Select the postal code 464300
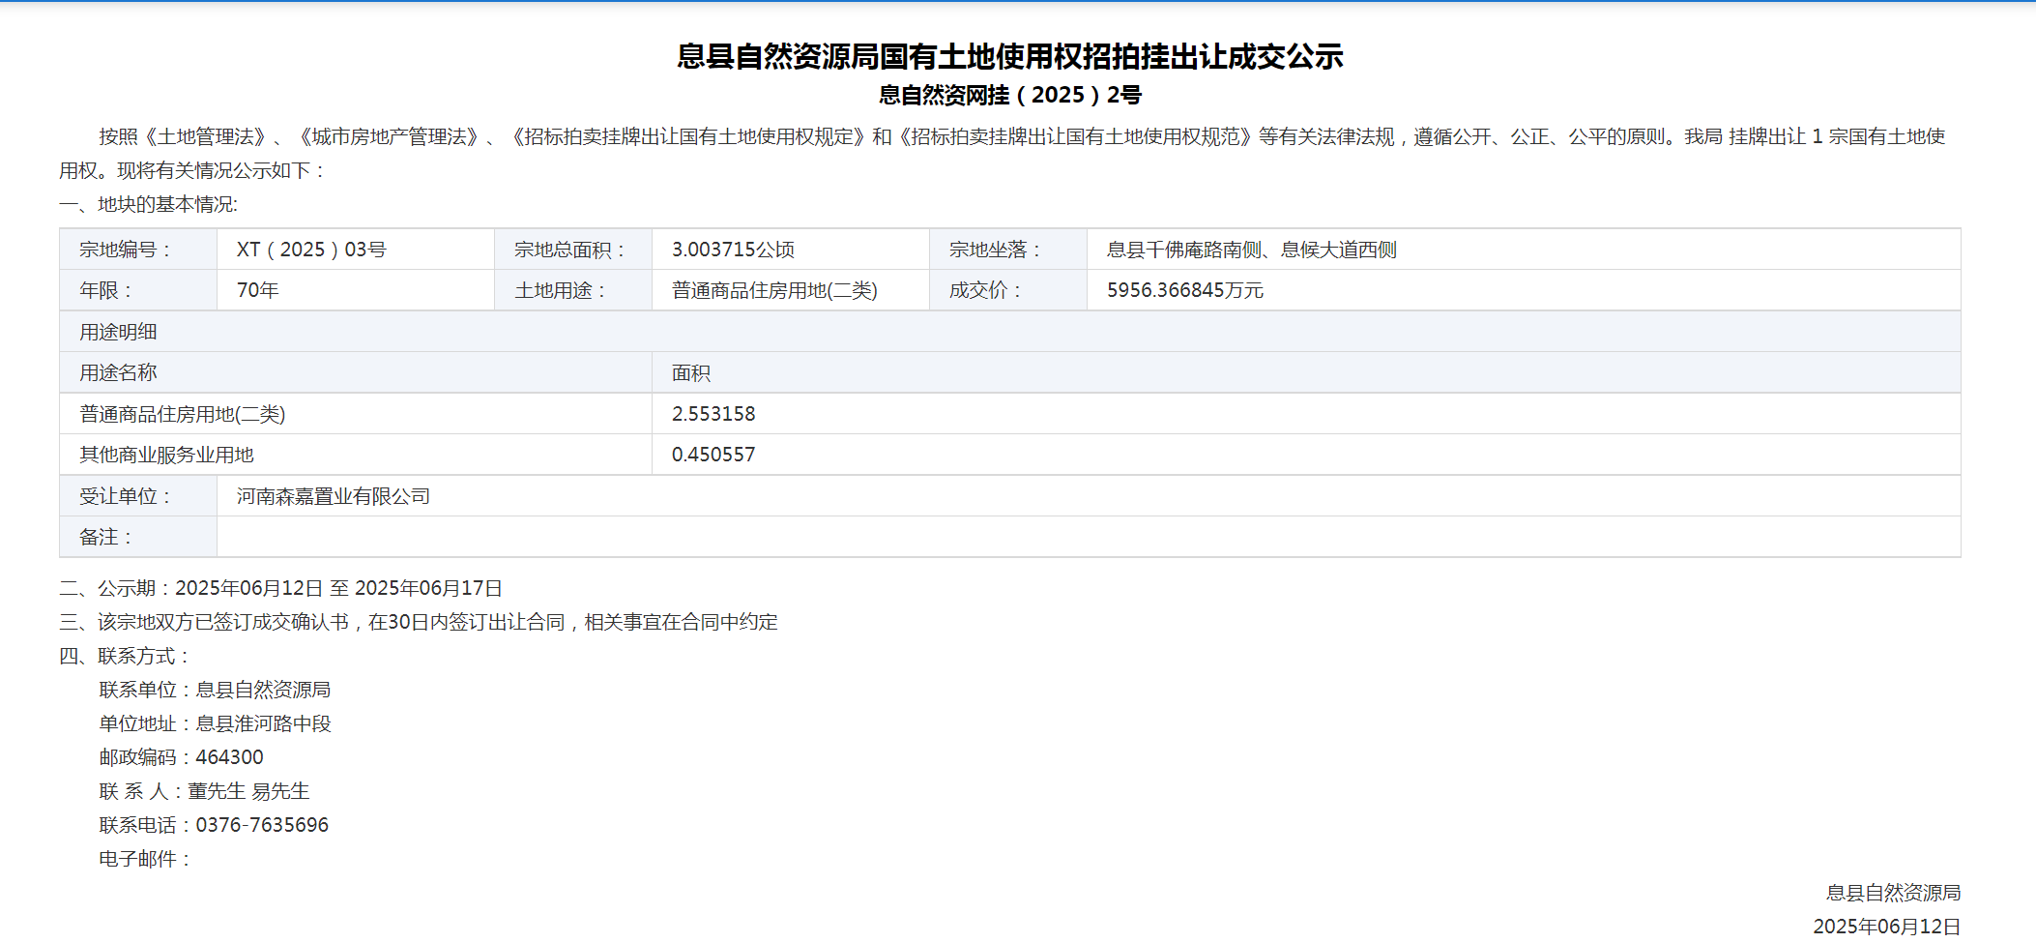 coord(229,757)
